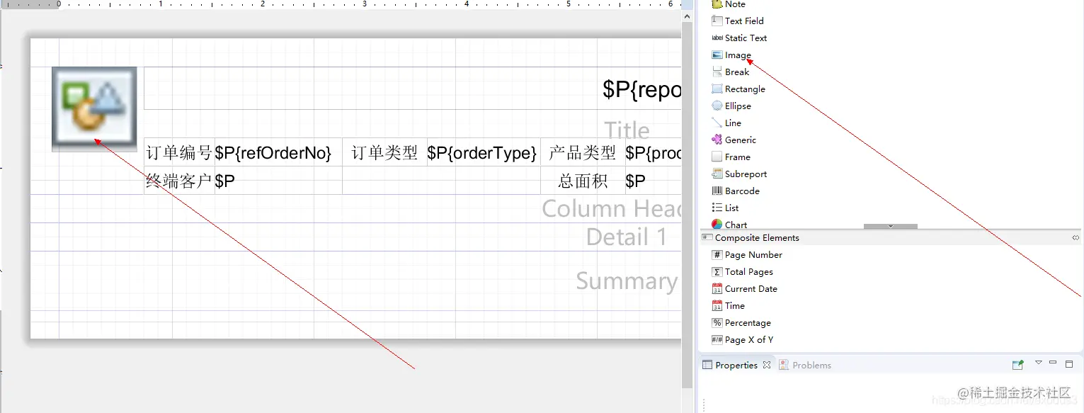Choose the Page Number composite element
1084x413 pixels.
click(747, 255)
